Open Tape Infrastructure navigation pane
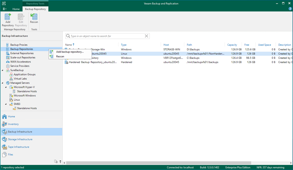 [x=31, y=147]
